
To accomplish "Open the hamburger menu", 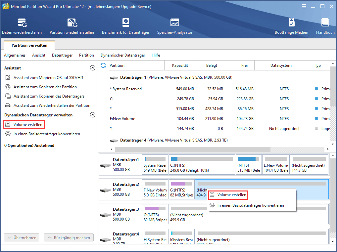I will click(304, 6).
